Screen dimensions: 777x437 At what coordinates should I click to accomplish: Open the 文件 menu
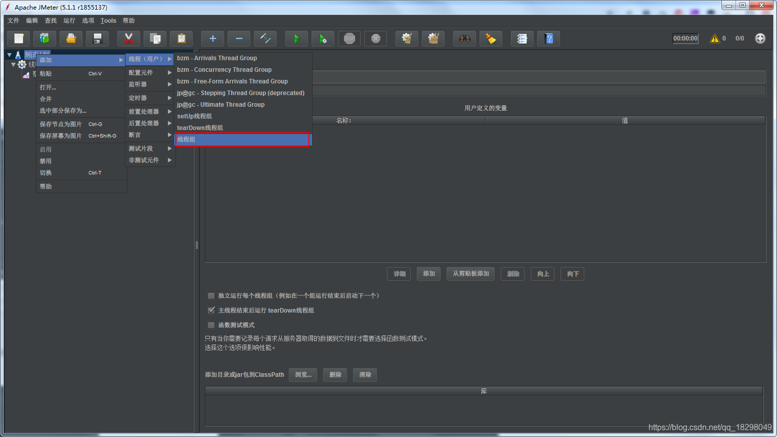14,21
